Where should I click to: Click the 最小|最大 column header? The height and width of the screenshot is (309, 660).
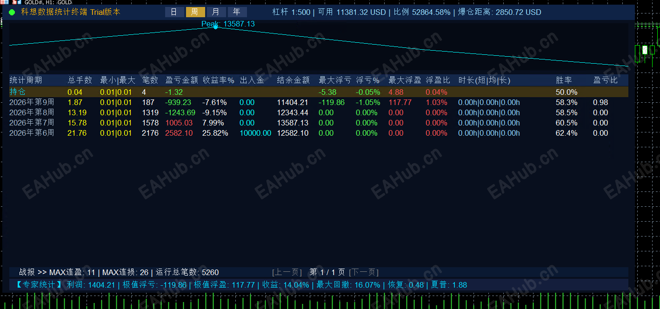[118, 80]
